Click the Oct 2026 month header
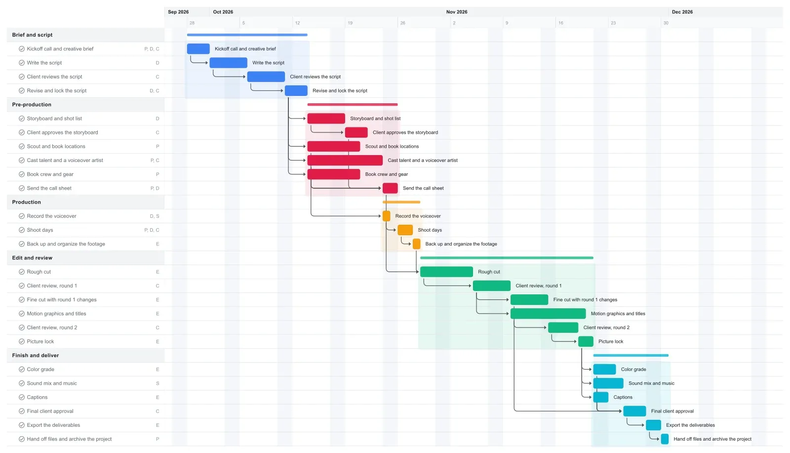Image resolution: width=790 pixels, height=453 pixels. [x=223, y=12]
